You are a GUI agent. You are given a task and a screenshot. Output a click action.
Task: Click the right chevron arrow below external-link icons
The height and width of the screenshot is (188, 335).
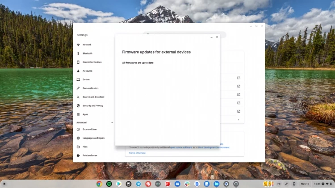tap(239, 119)
